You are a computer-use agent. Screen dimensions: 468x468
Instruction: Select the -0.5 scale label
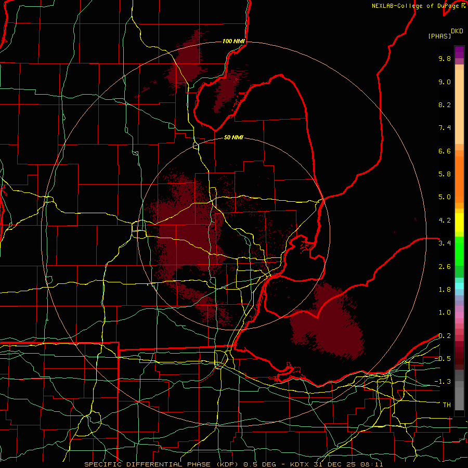click(x=443, y=358)
